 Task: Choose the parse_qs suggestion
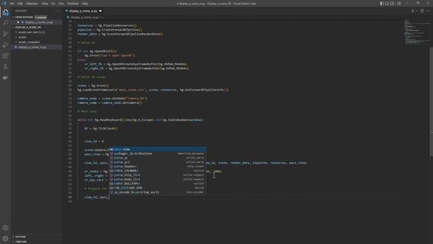tap(158, 158)
